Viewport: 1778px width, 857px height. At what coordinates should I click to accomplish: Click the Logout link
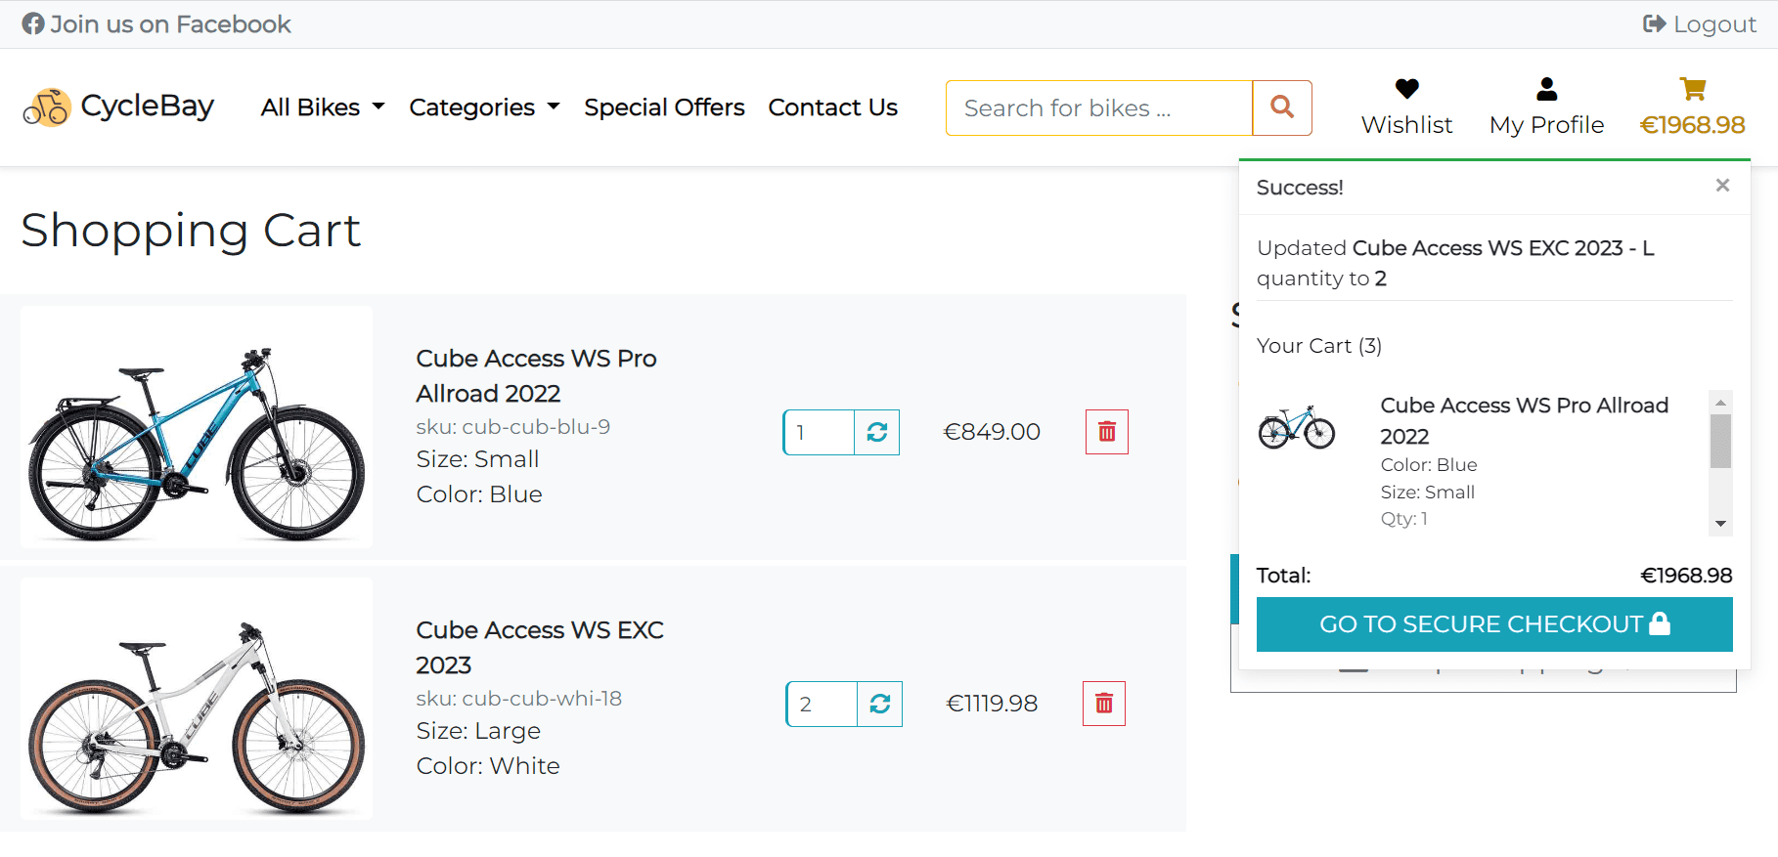tap(1700, 23)
